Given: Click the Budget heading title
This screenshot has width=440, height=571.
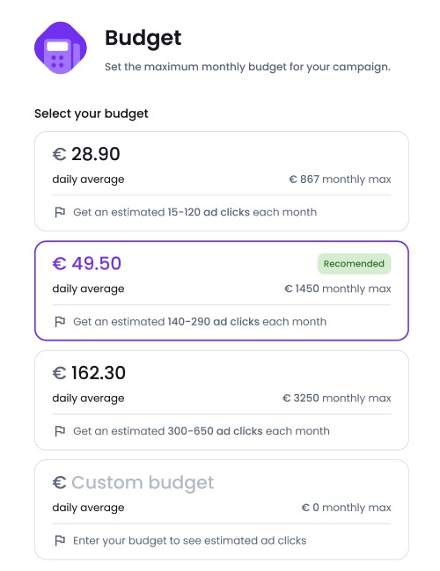Looking at the screenshot, I should (143, 38).
